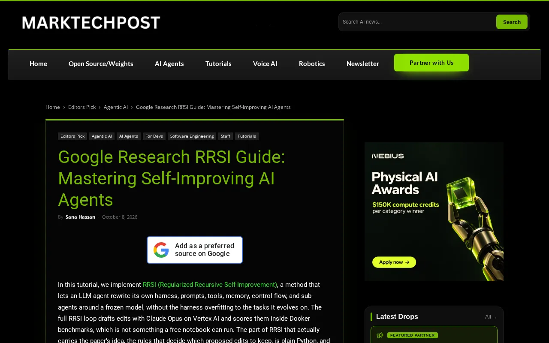Click the Google G logo icon

coord(161,250)
